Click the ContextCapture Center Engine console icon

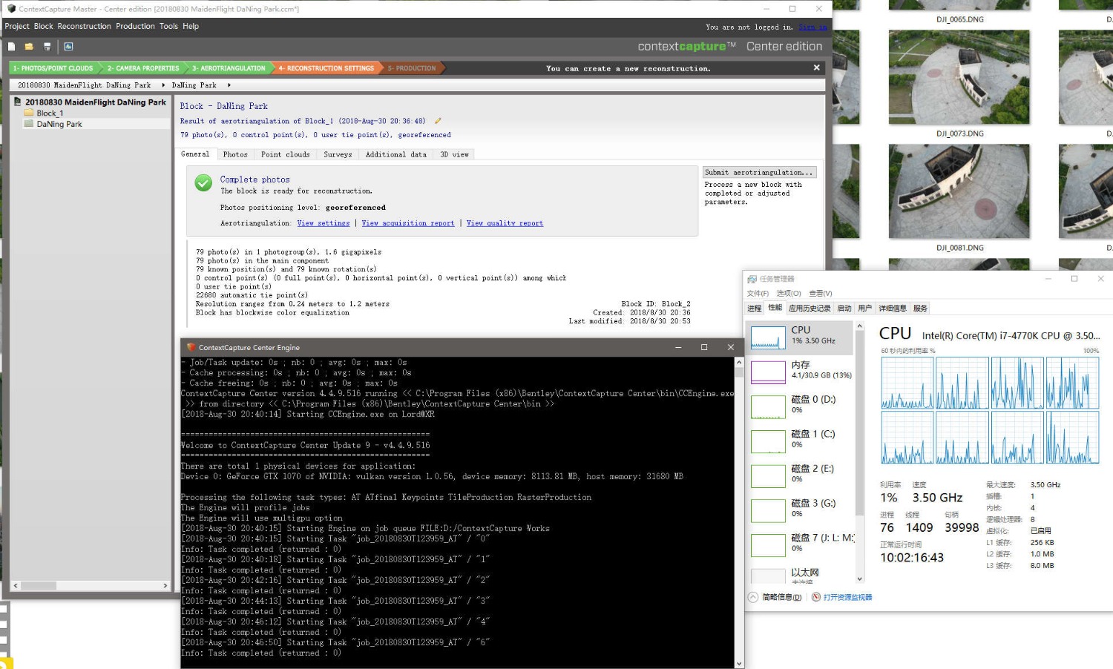(x=191, y=347)
